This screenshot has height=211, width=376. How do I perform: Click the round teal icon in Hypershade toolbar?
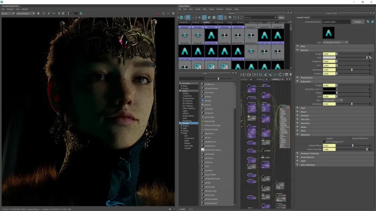pyautogui.click(x=181, y=17)
